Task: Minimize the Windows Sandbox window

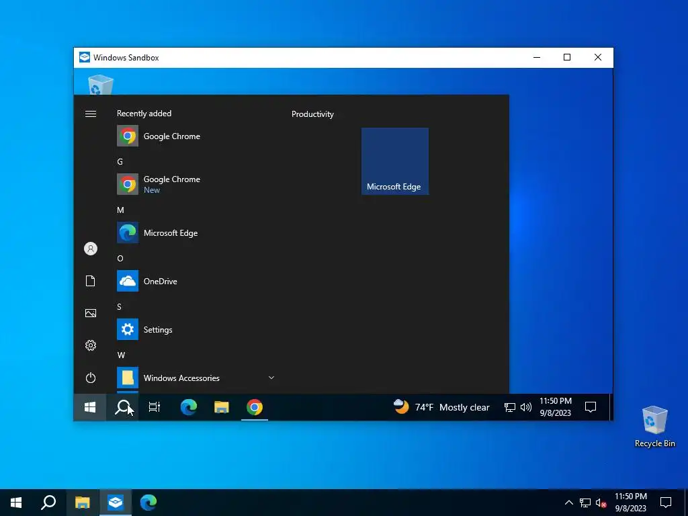Action: click(x=537, y=58)
